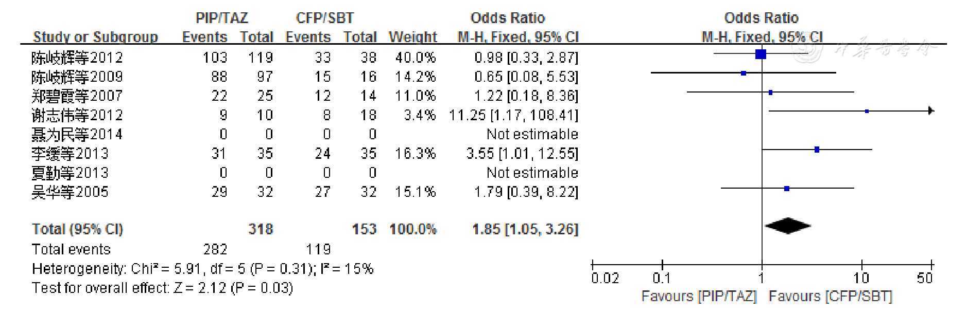Click the black pooled-effect diamond
The width and height of the screenshot is (967, 314).
click(x=788, y=226)
